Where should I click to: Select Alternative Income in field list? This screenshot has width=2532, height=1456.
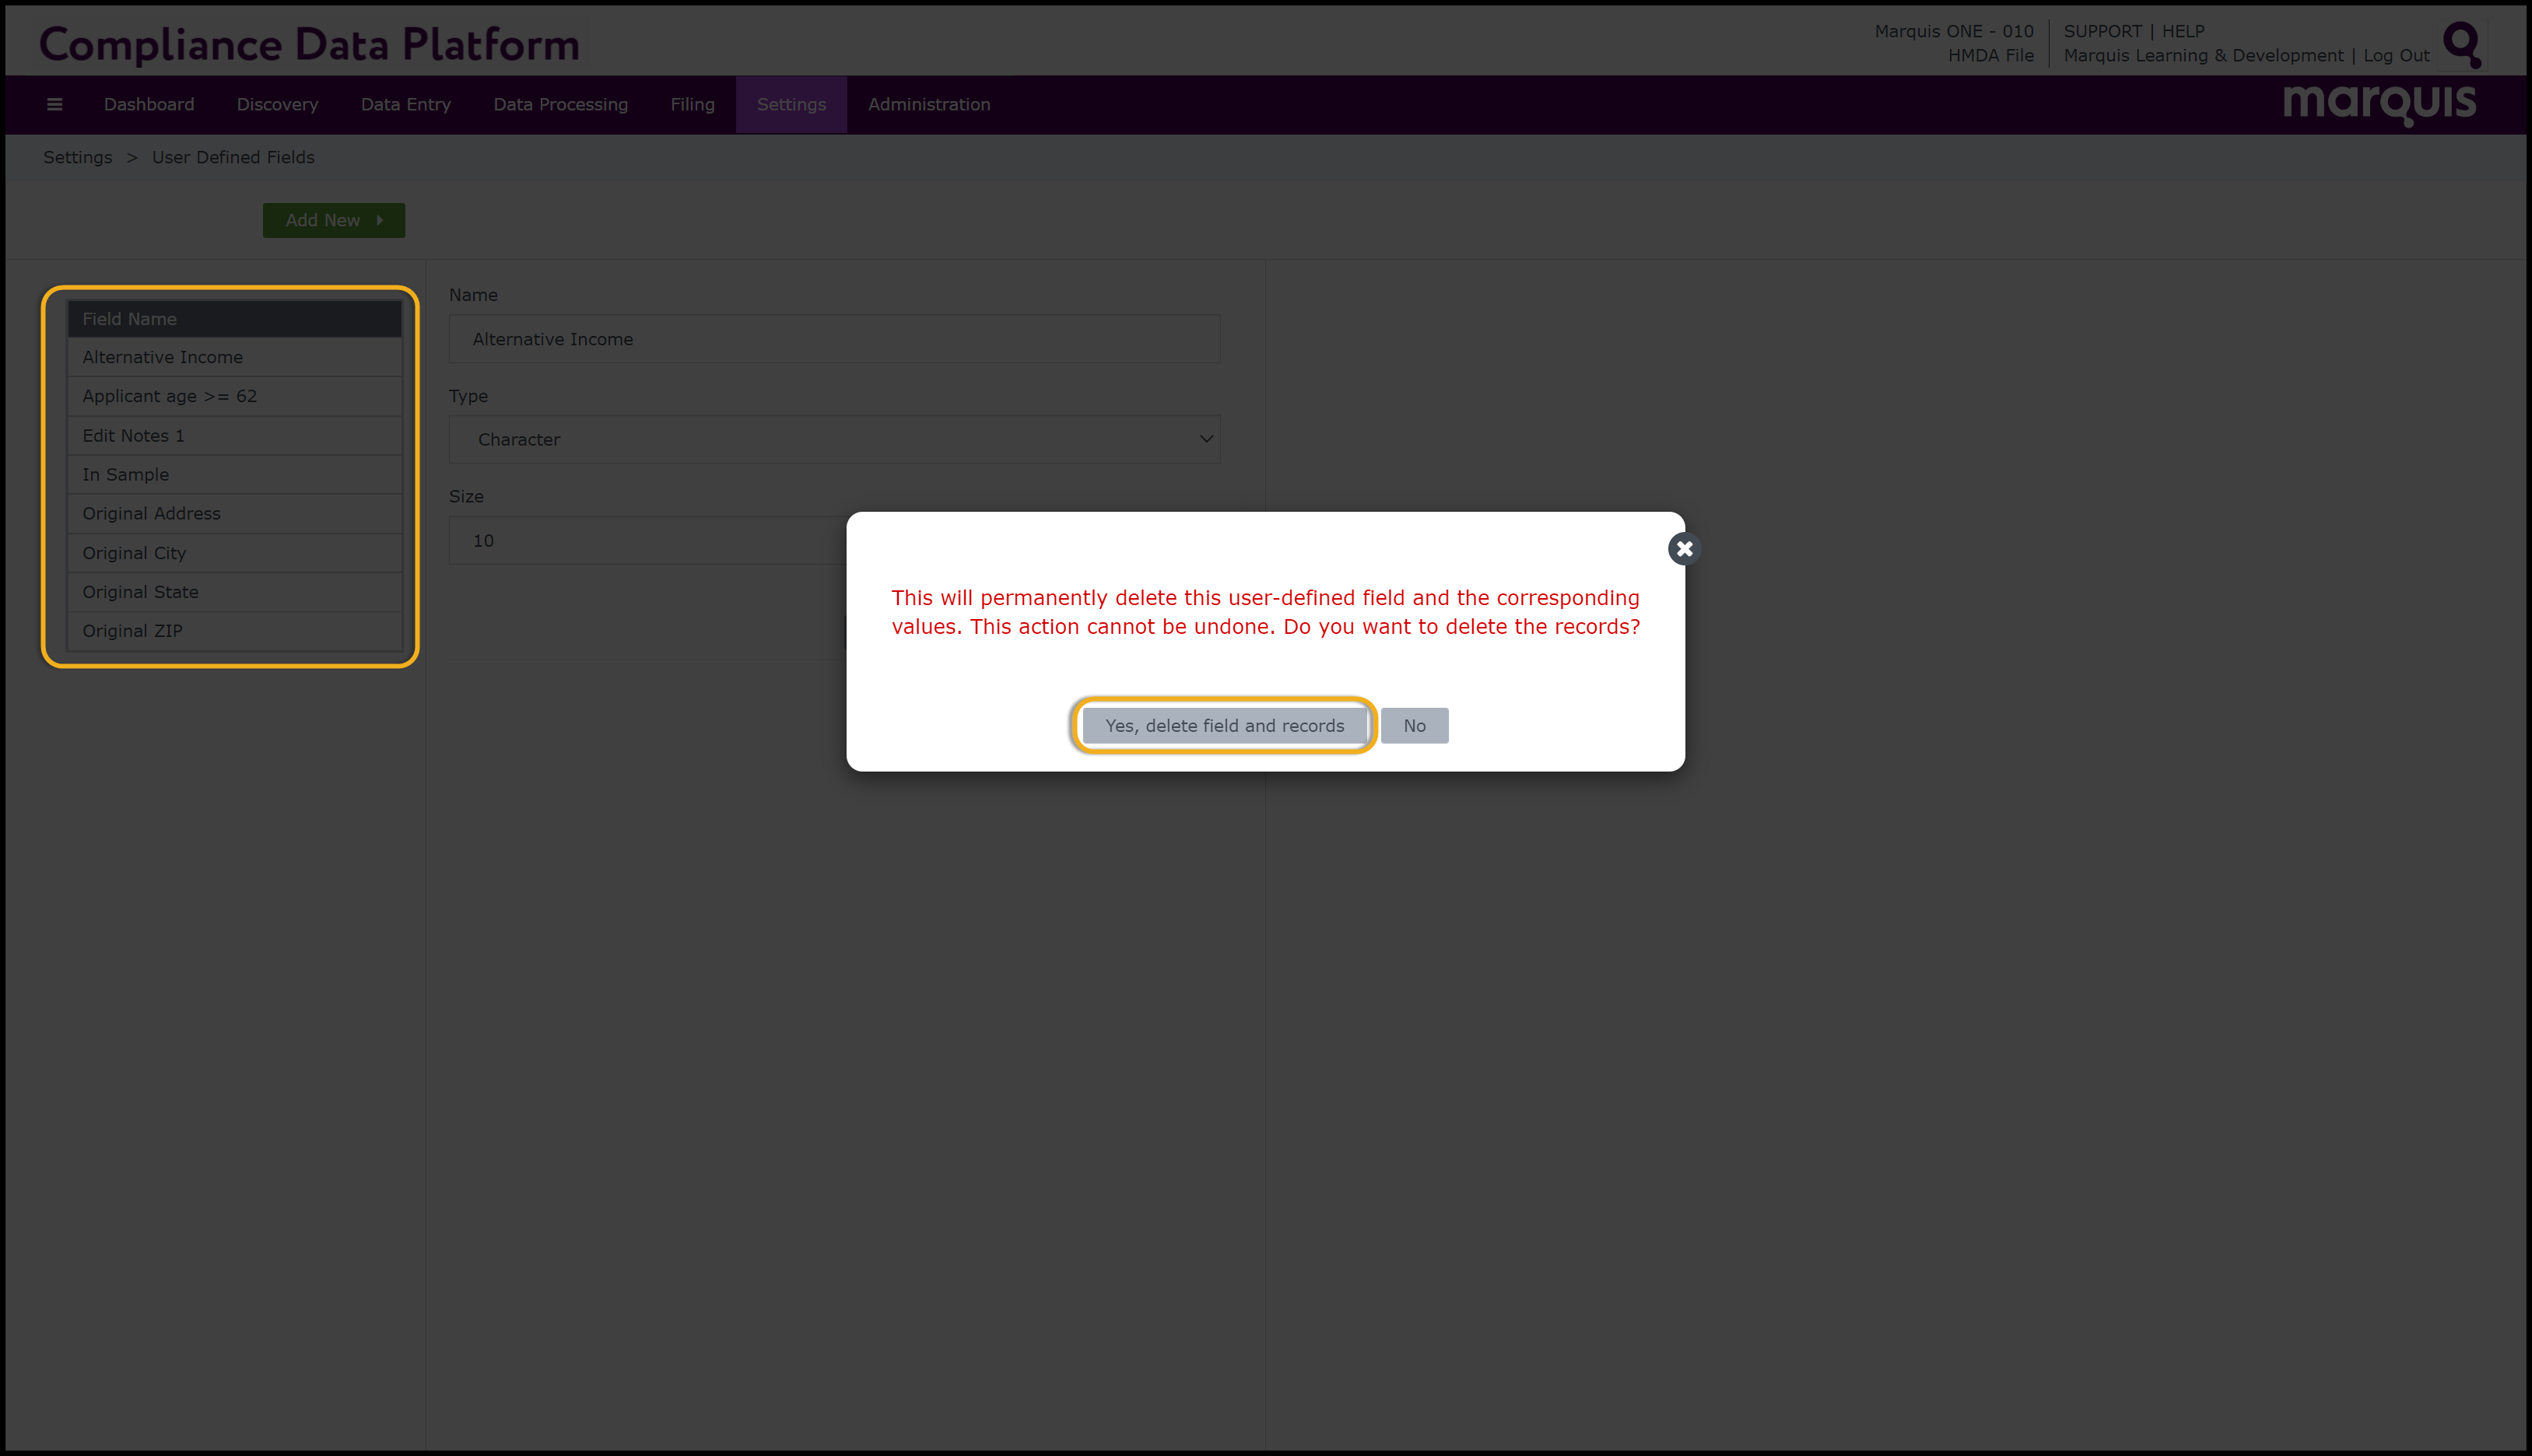tap(163, 357)
